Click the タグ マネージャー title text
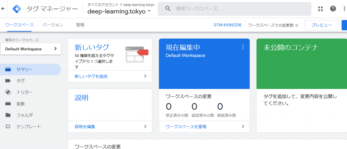The width and height of the screenshot is (347, 149). coord(52,8)
